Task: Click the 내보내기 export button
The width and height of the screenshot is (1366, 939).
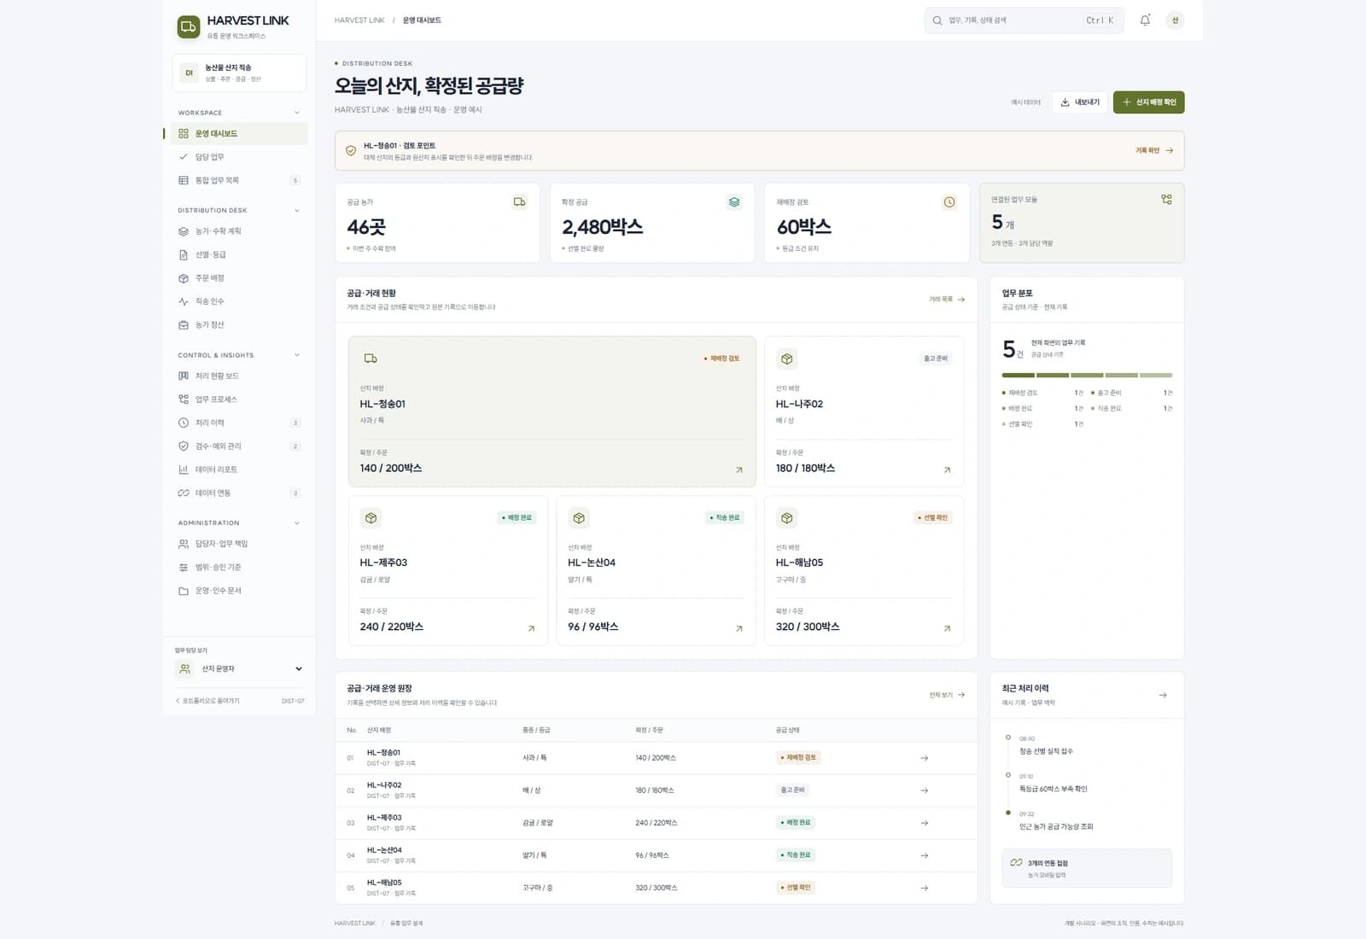Action: 1080,102
